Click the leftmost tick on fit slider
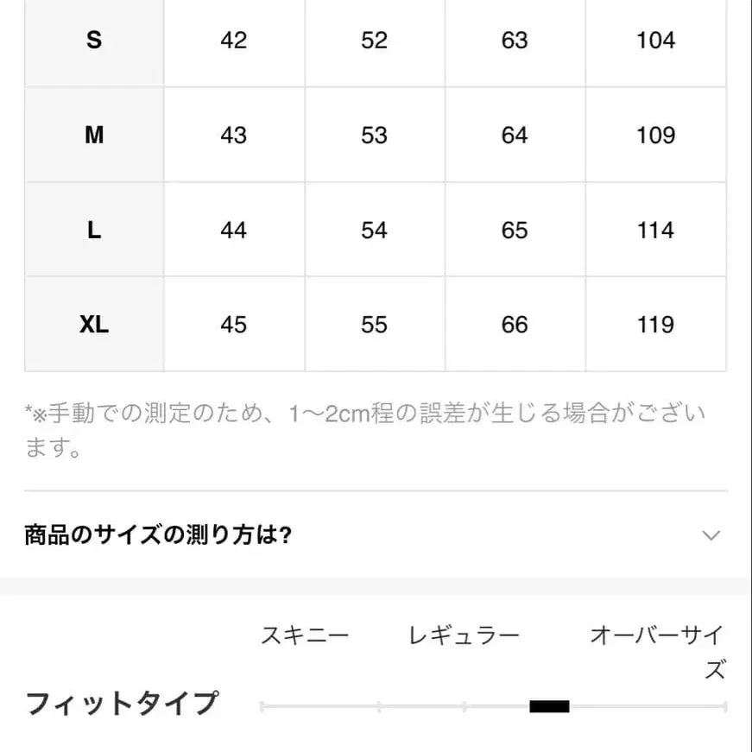The width and height of the screenshot is (752, 752). (x=263, y=706)
